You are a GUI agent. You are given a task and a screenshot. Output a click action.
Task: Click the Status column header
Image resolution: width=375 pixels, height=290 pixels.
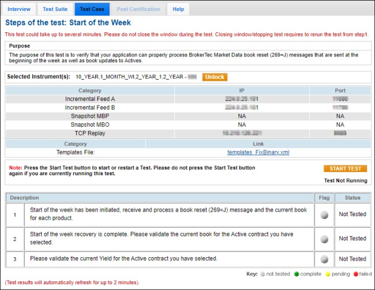tap(352, 198)
